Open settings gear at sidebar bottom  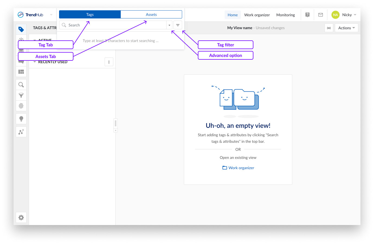pos(21,217)
